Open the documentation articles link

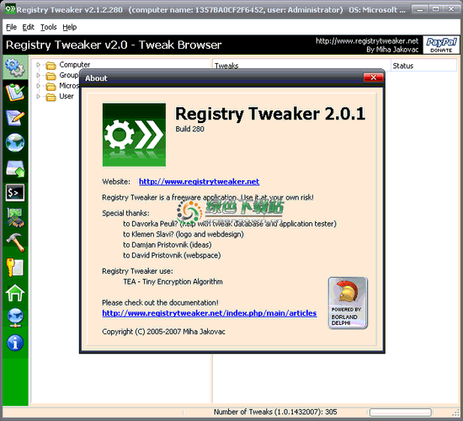pyautogui.click(x=210, y=313)
